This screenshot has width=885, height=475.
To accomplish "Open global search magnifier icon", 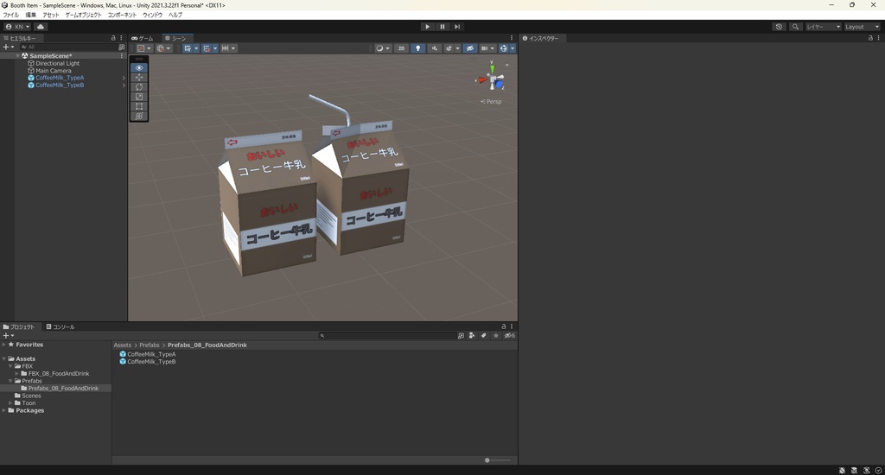I will pyautogui.click(x=795, y=27).
